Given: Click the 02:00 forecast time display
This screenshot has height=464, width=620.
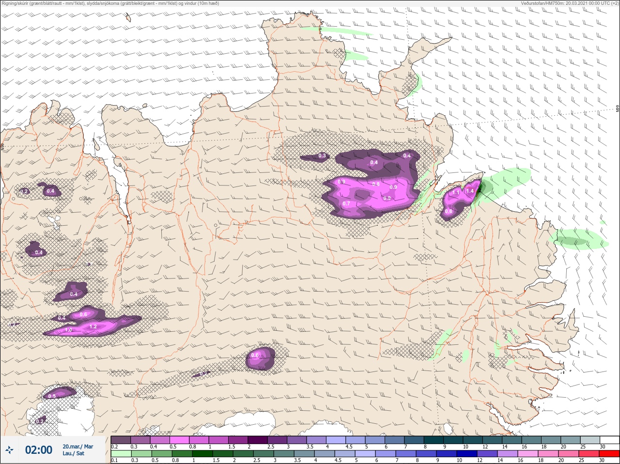Looking at the screenshot, I should click(39, 450).
